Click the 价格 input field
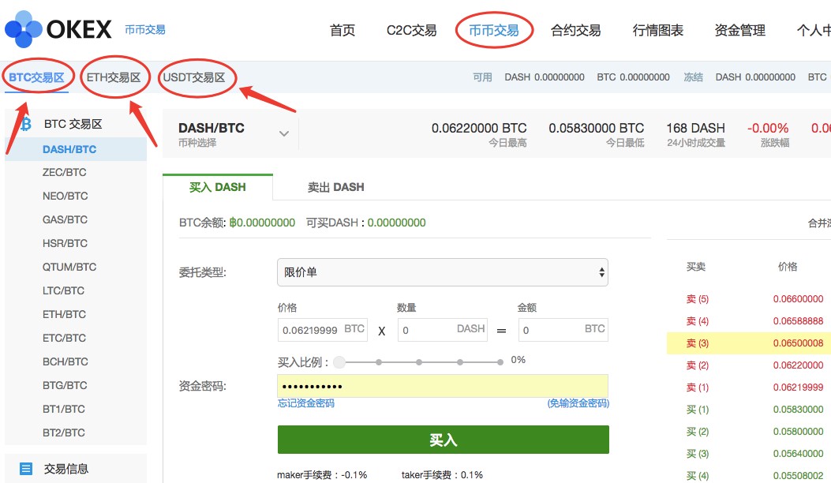The height and width of the screenshot is (483, 831). (322, 330)
